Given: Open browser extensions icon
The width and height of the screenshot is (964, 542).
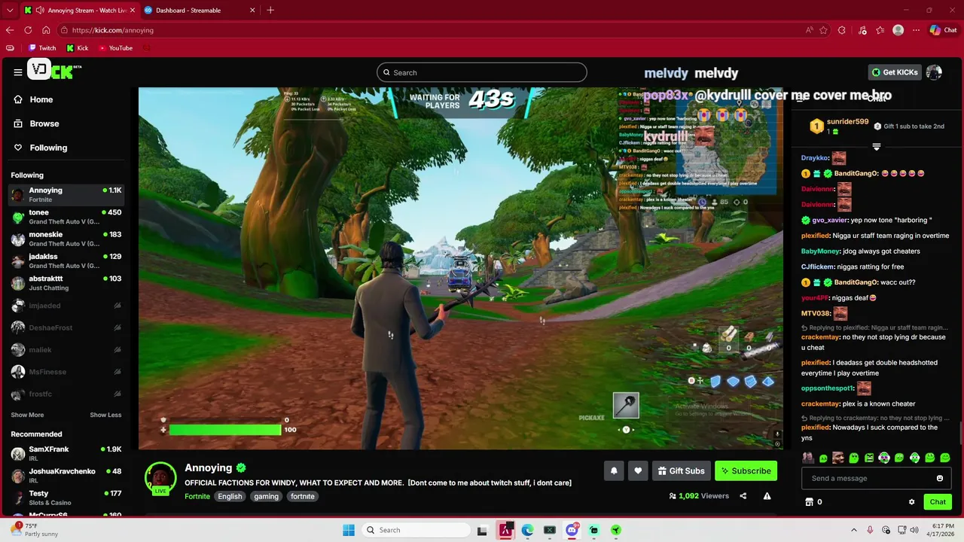Looking at the screenshot, I should 842,30.
